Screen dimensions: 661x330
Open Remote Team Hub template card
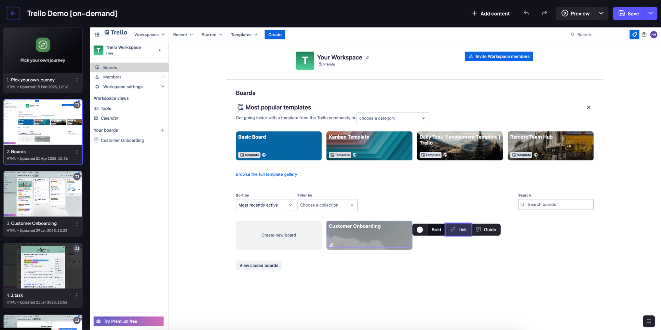tap(550, 146)
